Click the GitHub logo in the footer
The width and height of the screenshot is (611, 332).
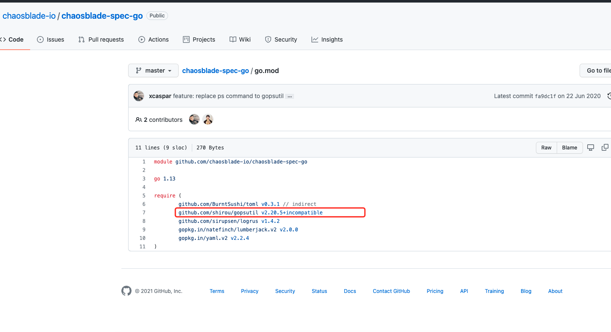pyautogui.click(x=126, y=291)
